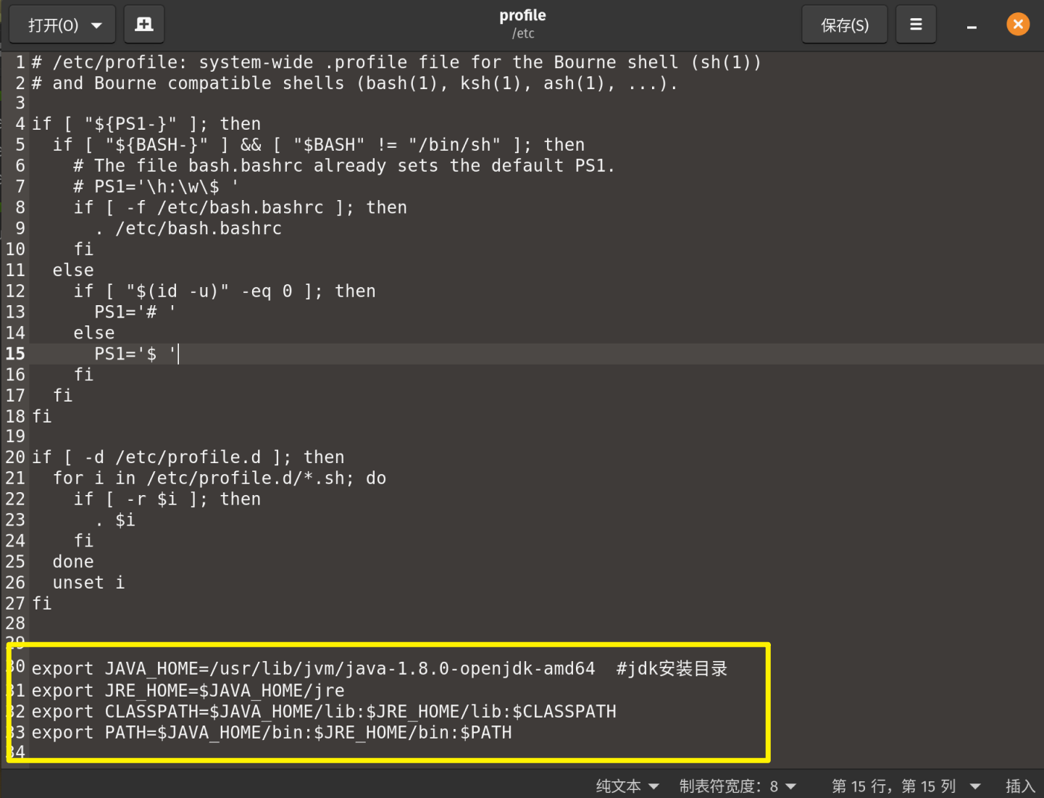Image resolution: width=1044 pixels, height=798 pixels.
Task: Click the /etc/bash.bashrc text on line 9
Action: [x=199, y=228]
